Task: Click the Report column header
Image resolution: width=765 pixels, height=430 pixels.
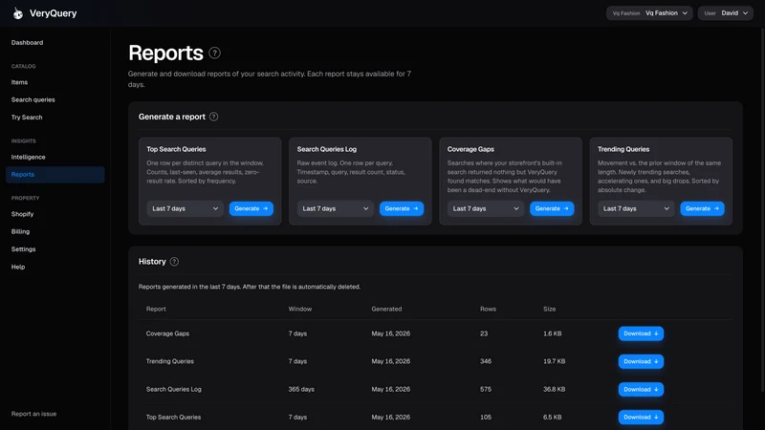Action: pos(156,309)
